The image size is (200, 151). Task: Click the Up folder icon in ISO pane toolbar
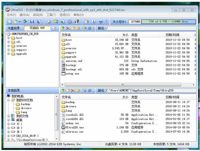[x=63, y=28]
